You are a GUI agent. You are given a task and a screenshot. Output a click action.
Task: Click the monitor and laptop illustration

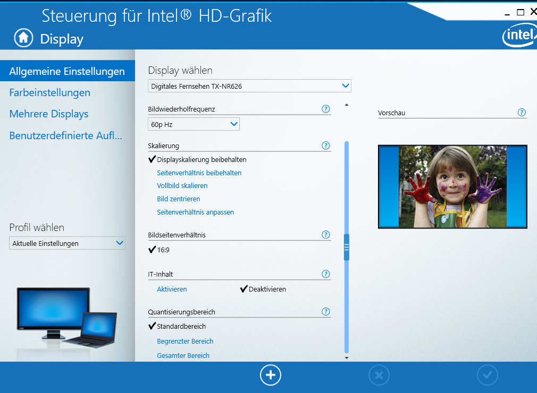(67, 318)
